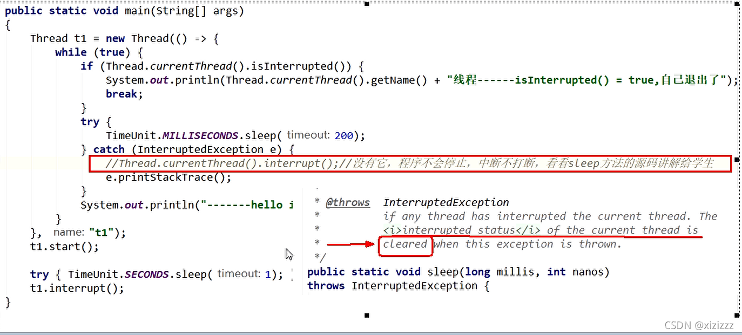Image resolution: width=742 pixels, height=335 pixels.
Task: Click the isInterrupted() if-condition line
Action: tap(222, 66)
